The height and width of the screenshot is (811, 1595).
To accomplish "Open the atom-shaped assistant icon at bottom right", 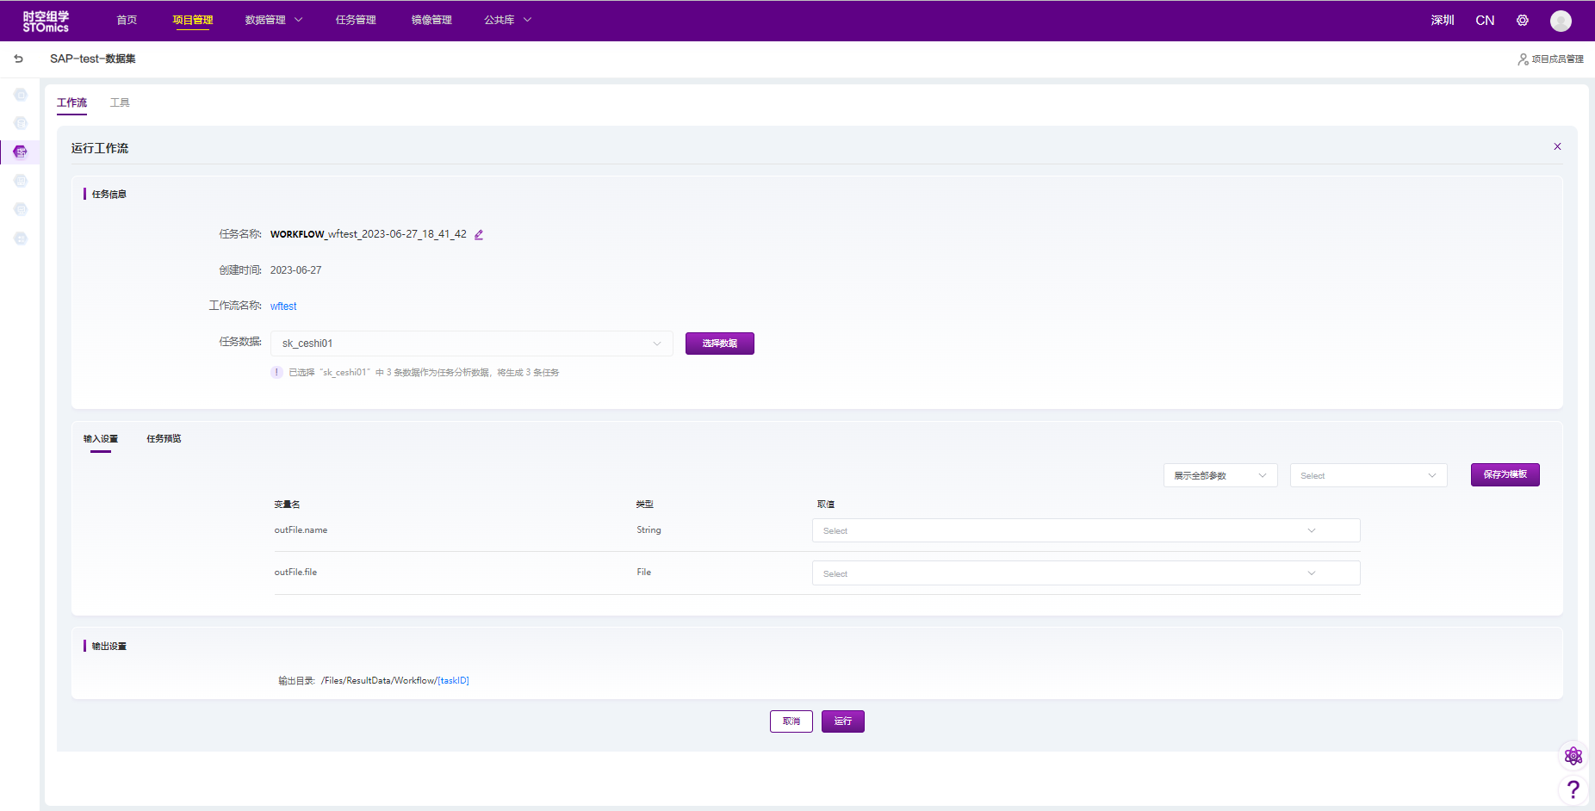I will [x=1573, y=756].
